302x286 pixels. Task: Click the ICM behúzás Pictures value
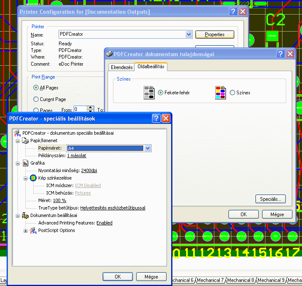(x=83, y=193)
